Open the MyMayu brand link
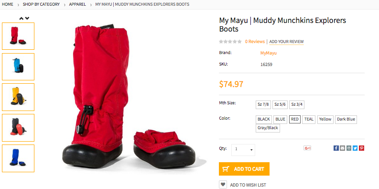This screenshot has width=379, height=189. tap(268, 53)
